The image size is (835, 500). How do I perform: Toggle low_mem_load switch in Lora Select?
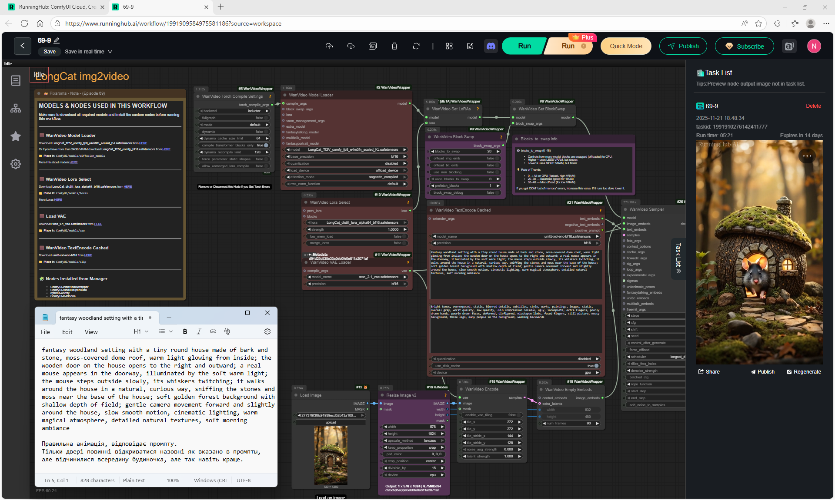click(404, 236)
